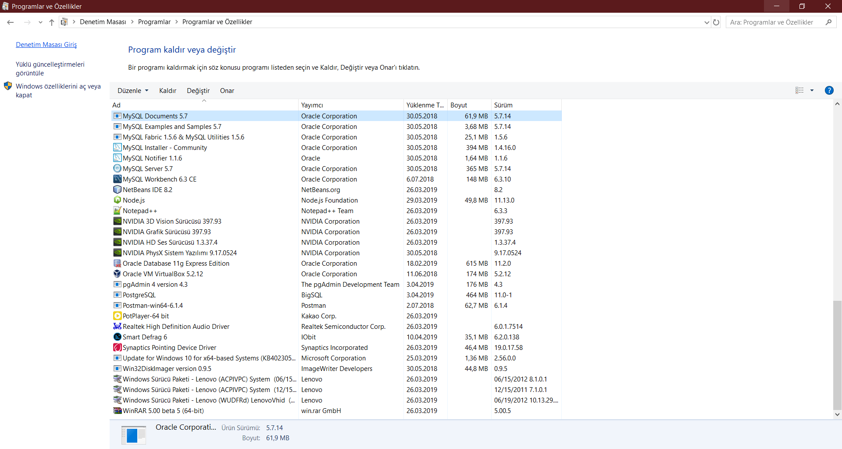This screenshot has width=842, height=449.
Task: Click the MySQL Workbench 6.3 CE icon
Action: tap(117, 179)
